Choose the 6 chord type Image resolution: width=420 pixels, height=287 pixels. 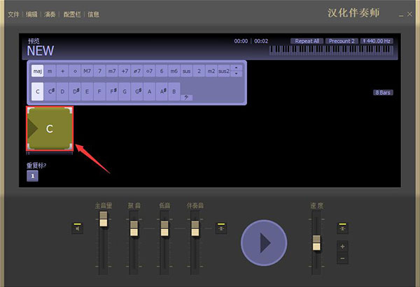[162, 71]
